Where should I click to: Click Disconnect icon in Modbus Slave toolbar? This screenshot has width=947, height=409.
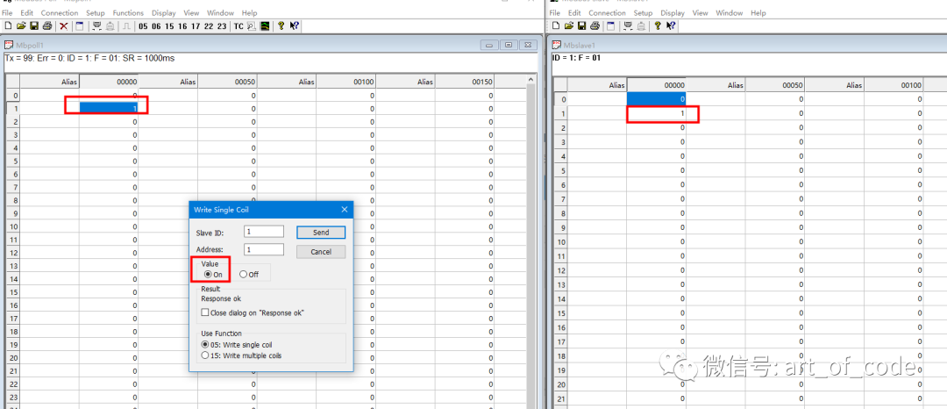pos(641,26)
